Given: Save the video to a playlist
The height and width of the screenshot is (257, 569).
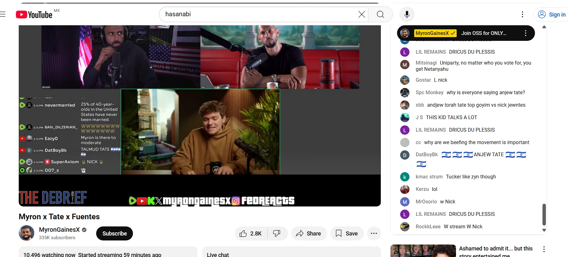Looking at the screenshot, I should pos(347,234).
